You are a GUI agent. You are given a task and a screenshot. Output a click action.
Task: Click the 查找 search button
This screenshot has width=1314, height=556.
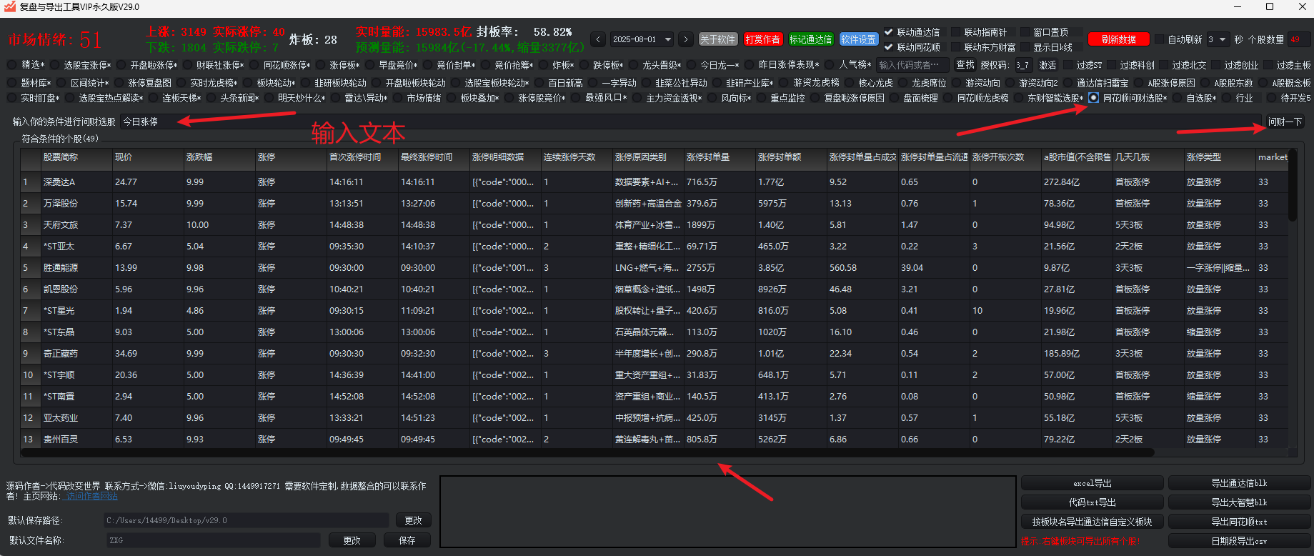965,65
